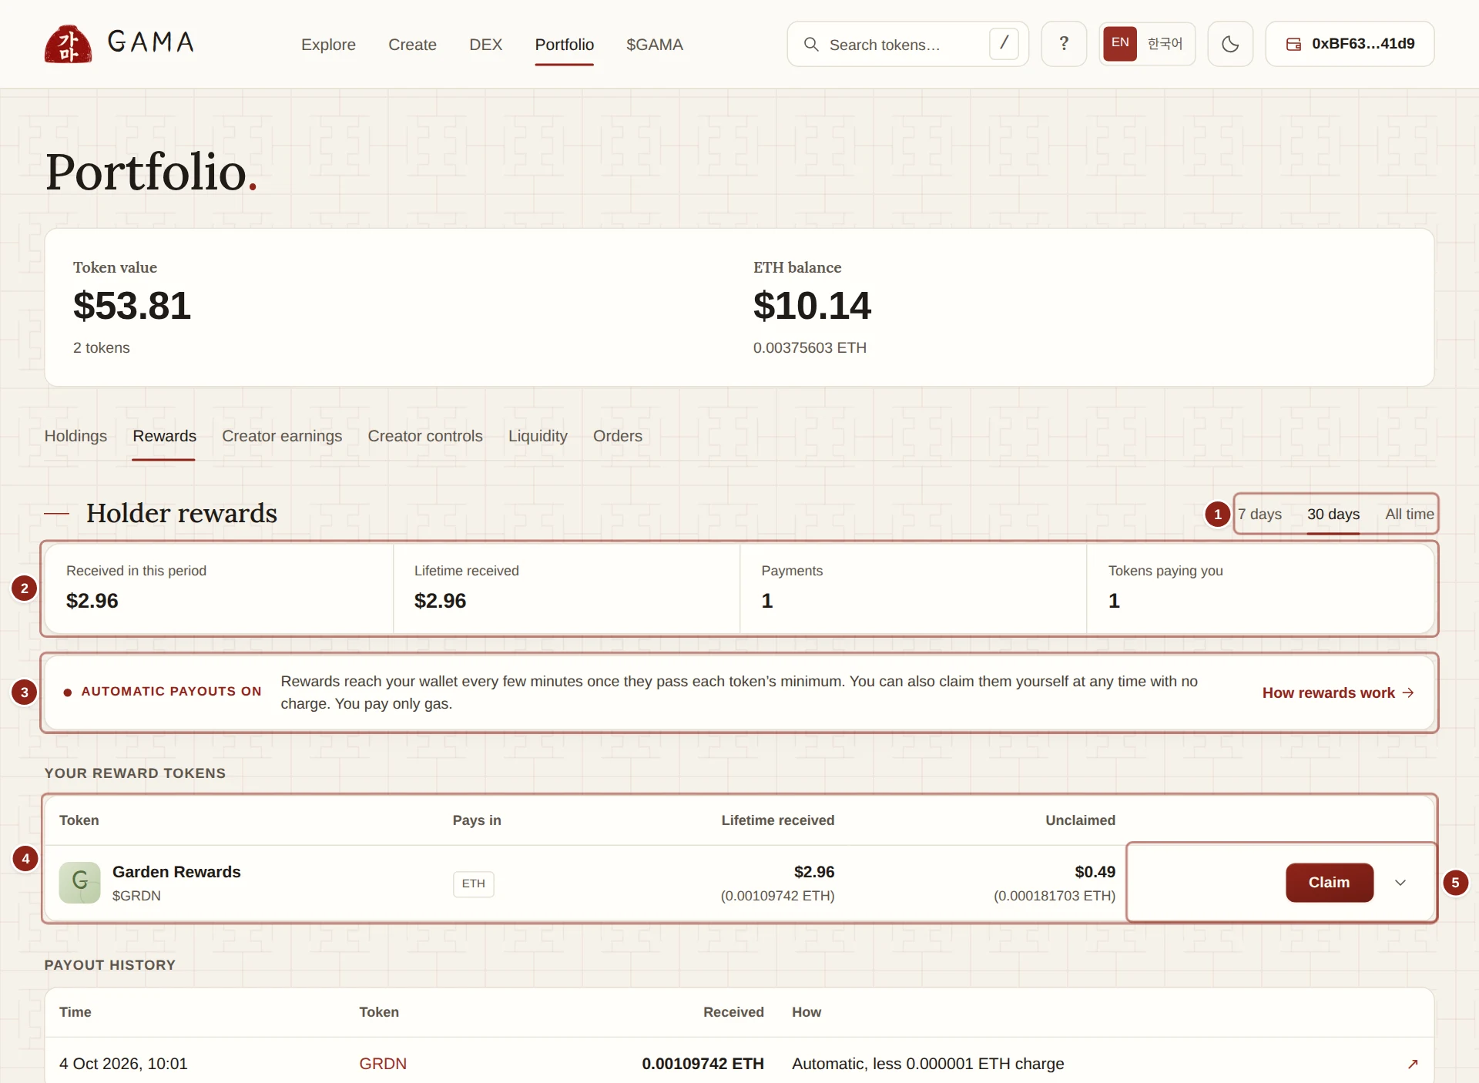Open the DEX nav item
The image size is (1479, 1083).
click(485, 45)
